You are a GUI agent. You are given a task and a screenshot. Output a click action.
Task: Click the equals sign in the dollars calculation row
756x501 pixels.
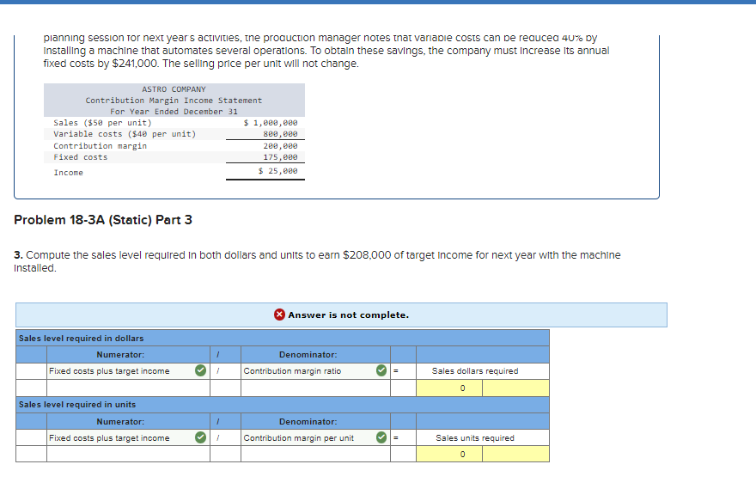tap(397, 370)
